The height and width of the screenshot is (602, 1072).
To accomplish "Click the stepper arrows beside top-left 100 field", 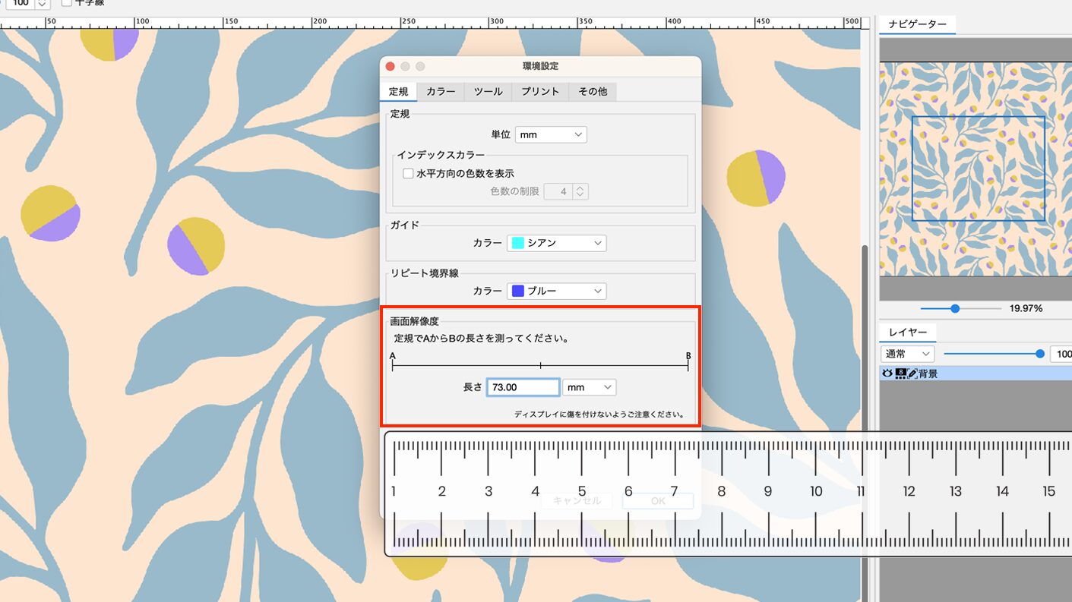I will pyautogui.click(x=43, y=4).
